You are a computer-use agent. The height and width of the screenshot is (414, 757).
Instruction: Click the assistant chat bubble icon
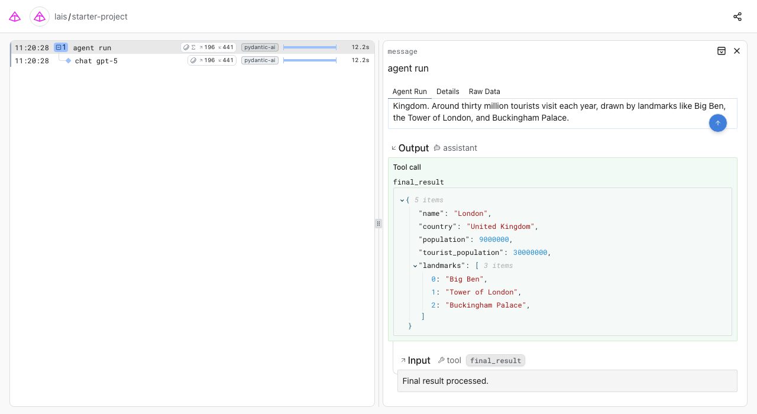[x=437, y=148]
